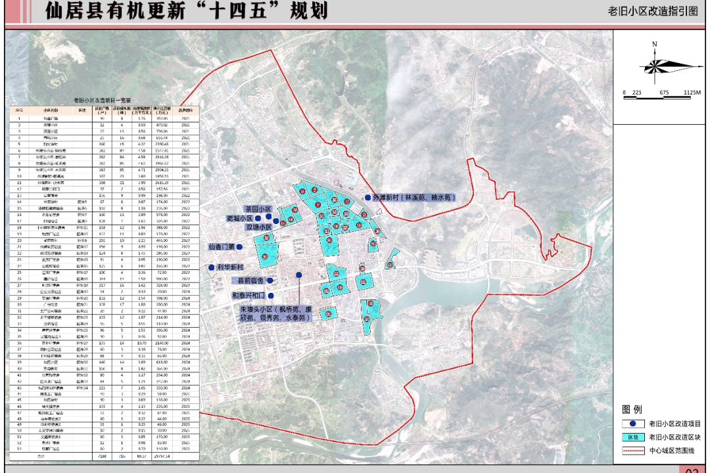Click the blue marker near 县前宿舍

(x=270, y=281)
